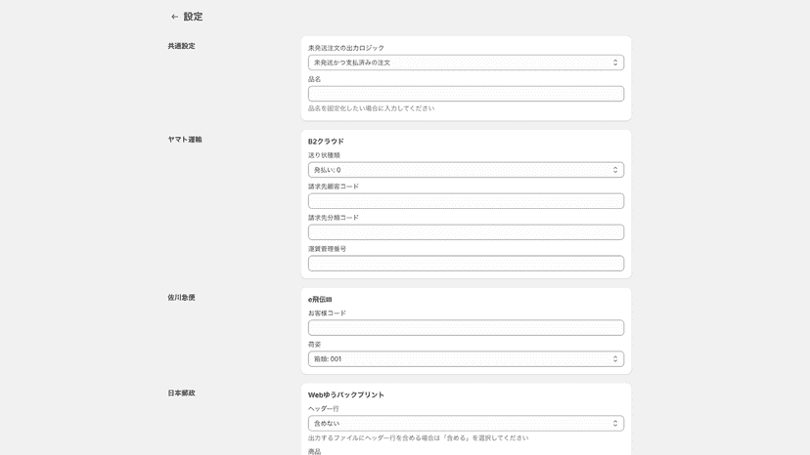
Task: Select the header-row help text below 含めない
Action: [419, 438]
